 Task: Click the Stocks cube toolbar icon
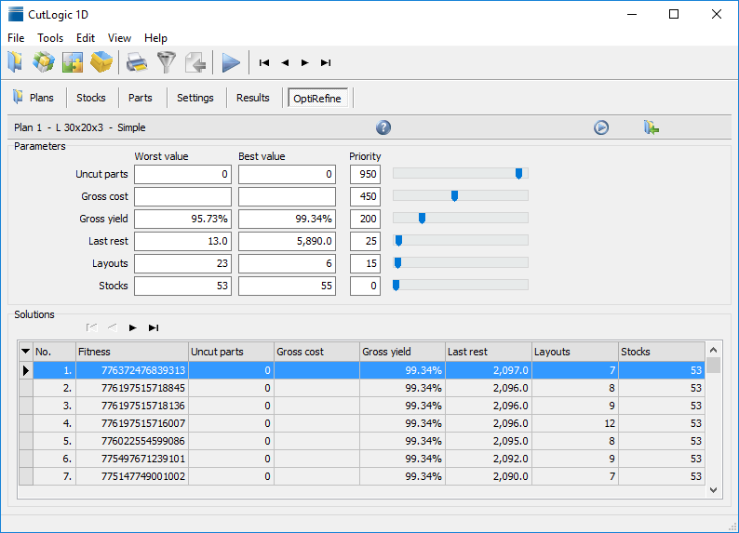tap(44, 62)
